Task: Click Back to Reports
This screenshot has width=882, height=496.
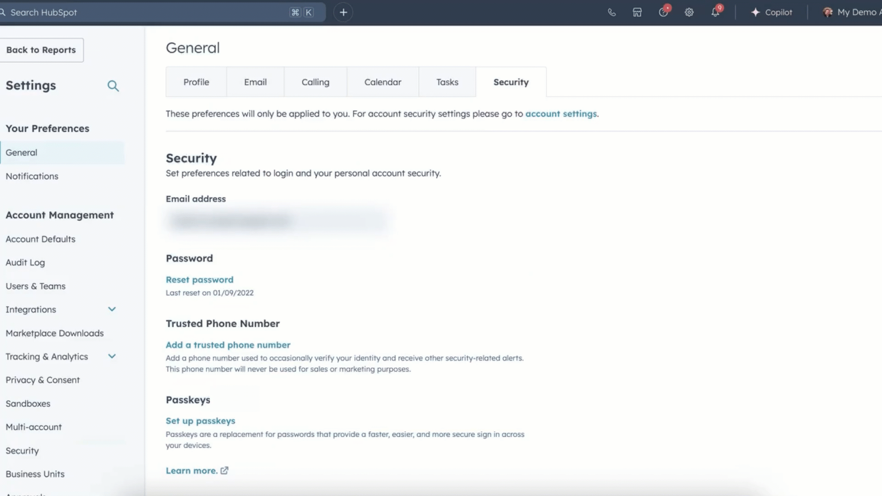Action: click(x=41, y=50)
